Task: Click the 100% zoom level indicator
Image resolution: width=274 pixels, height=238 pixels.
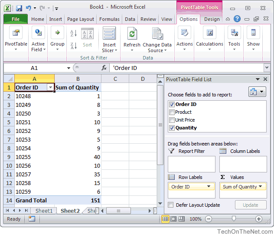Action: (196, 219)
